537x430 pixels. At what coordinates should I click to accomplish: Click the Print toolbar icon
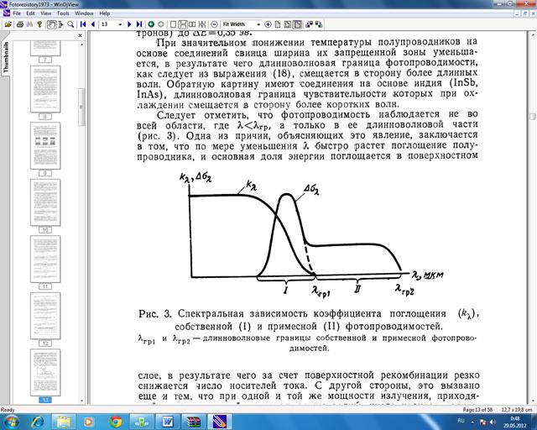tap(18, 24)
